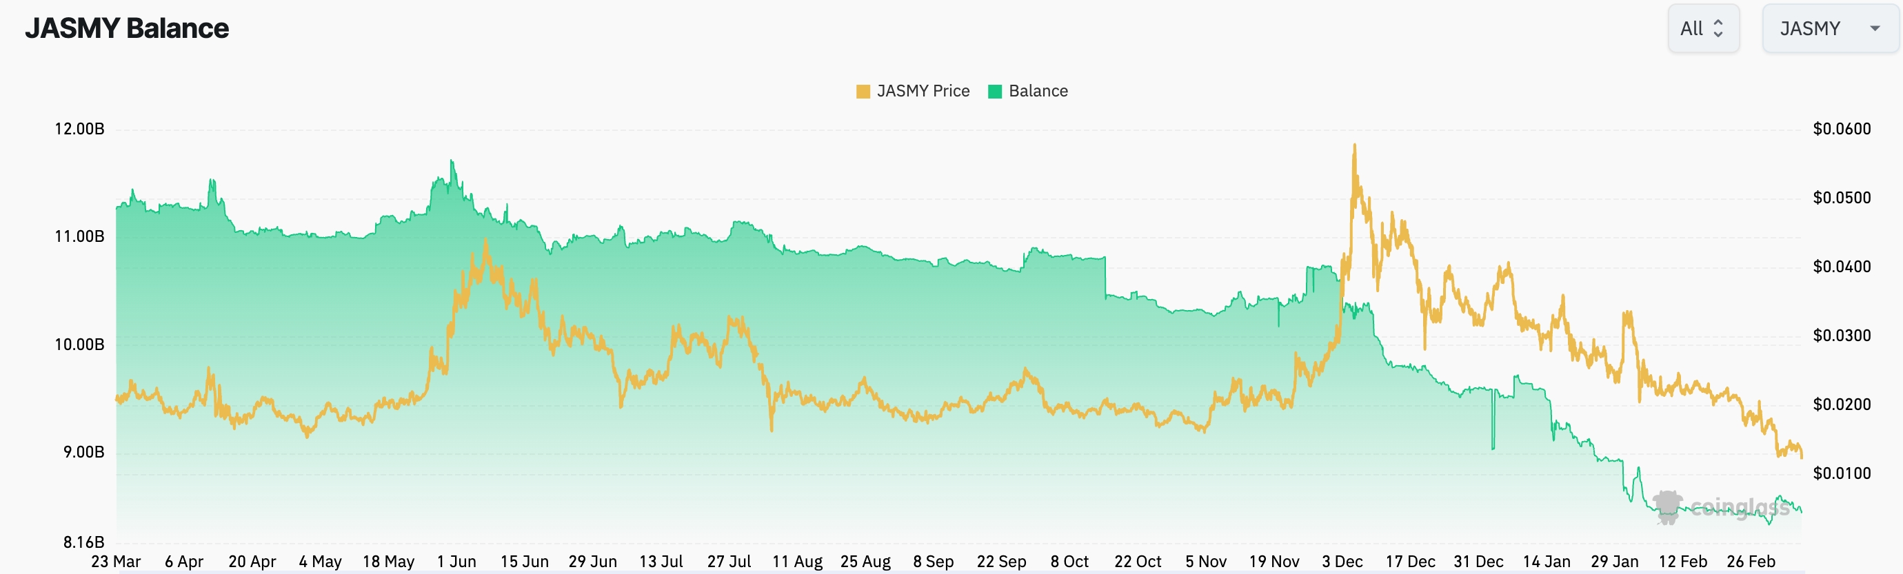Click the up-down chevron icon beside All
This screenshot has height=574, width=1903.
point(1718,29)
